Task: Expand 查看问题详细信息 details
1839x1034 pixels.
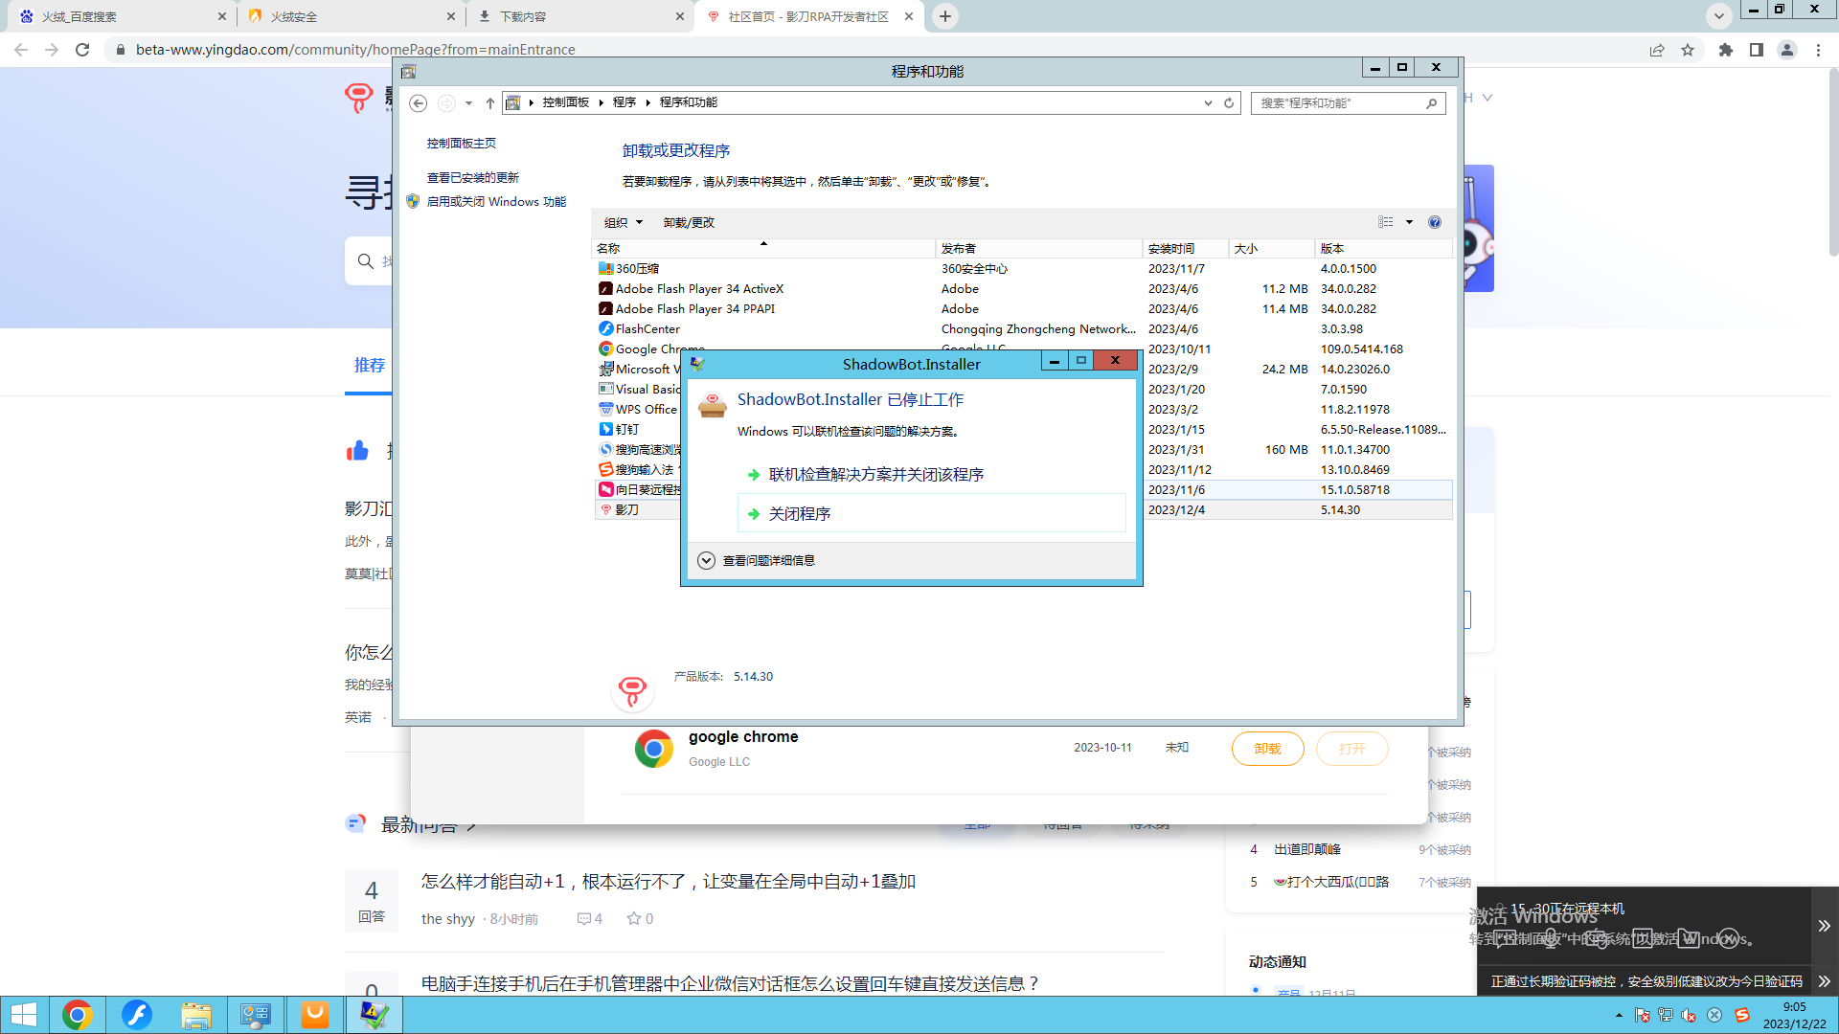Action: point(707,561)
